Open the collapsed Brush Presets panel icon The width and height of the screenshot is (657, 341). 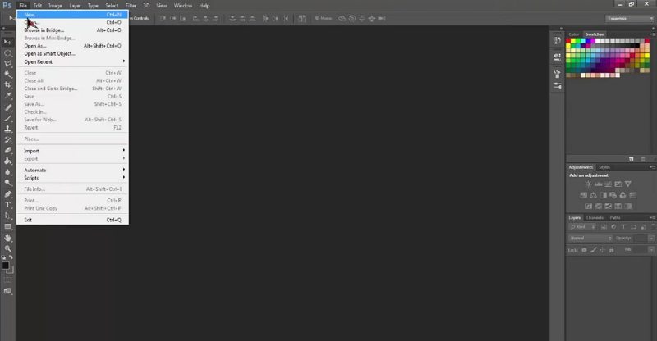click(x=558, y=86)
